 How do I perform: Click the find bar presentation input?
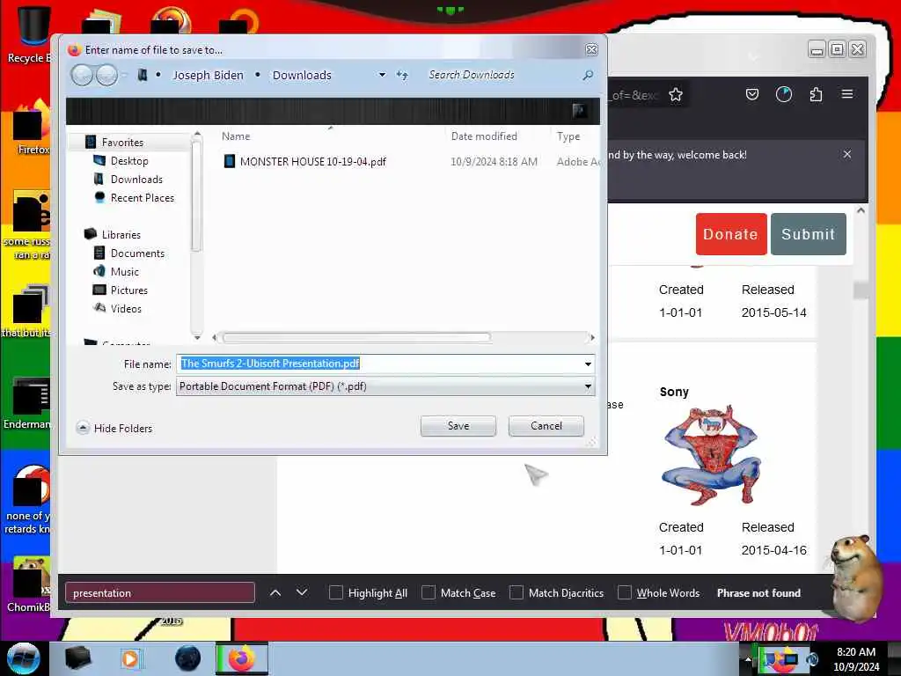click(160, 592)
